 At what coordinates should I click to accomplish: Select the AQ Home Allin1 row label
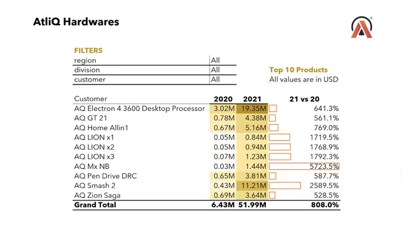pos(101,128)
